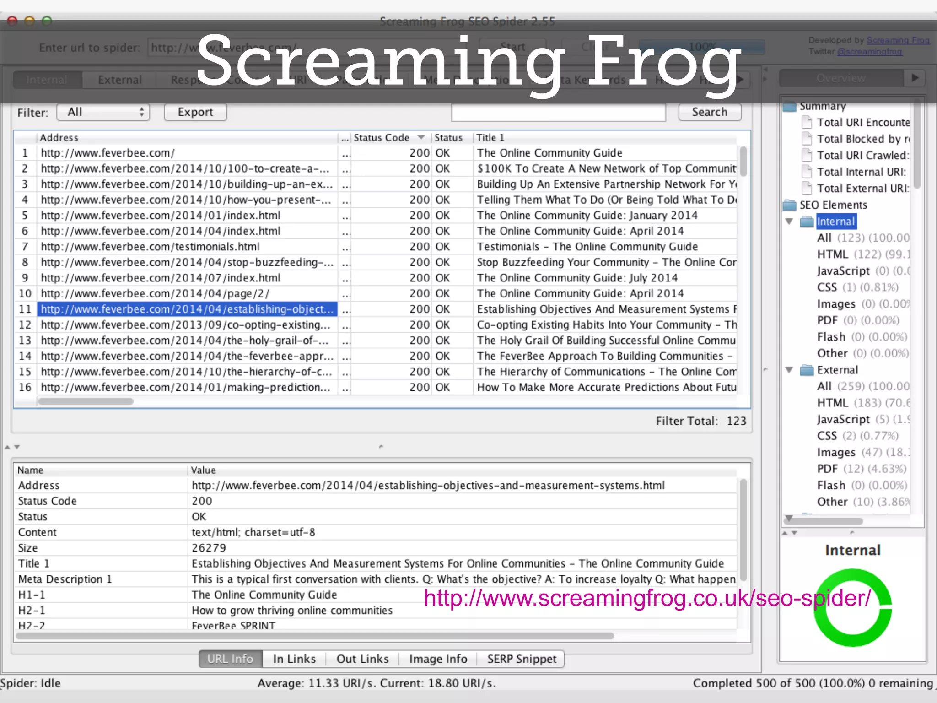Click Total Internal URI document icon

tap(808, 172)
